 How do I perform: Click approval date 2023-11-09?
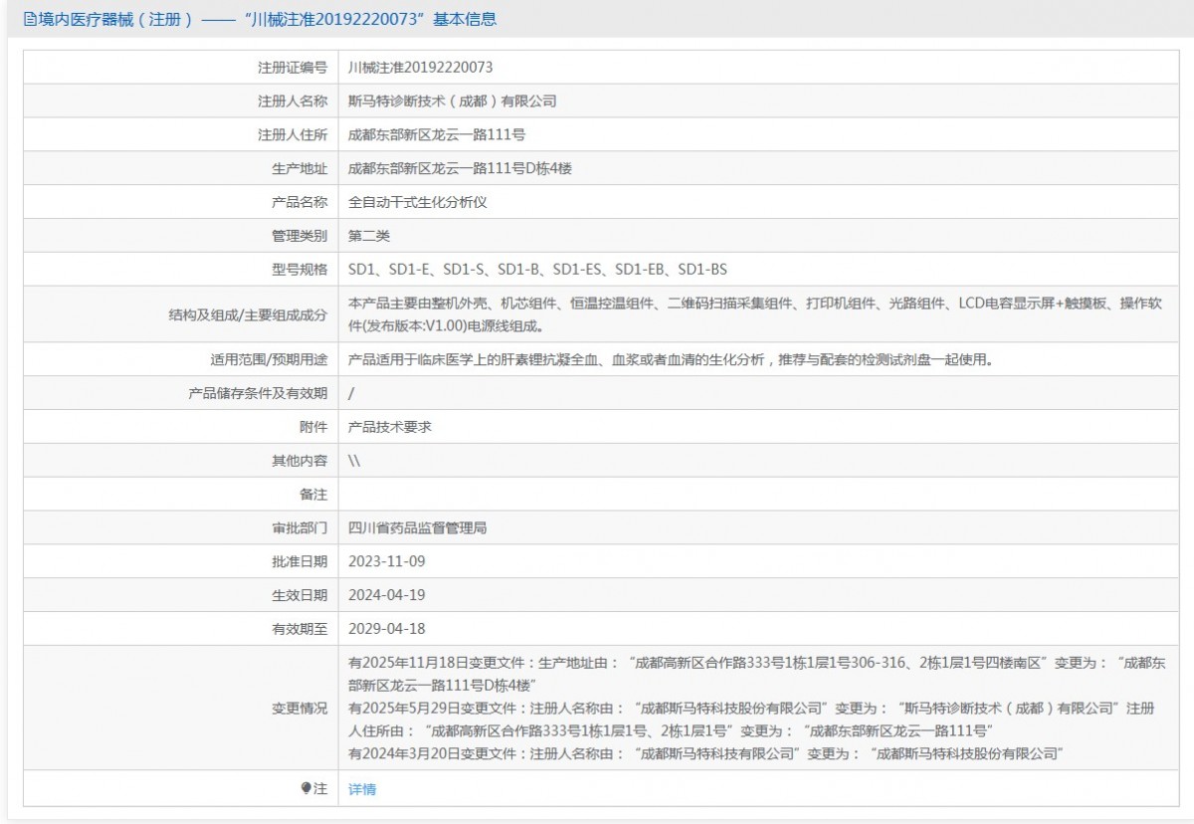(x=387, y=561)
